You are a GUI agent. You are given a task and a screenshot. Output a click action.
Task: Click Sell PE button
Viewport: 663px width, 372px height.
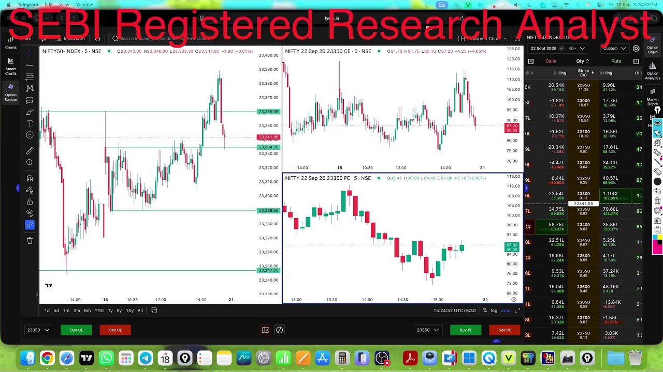pyautogui.click(x=505, y=330)
